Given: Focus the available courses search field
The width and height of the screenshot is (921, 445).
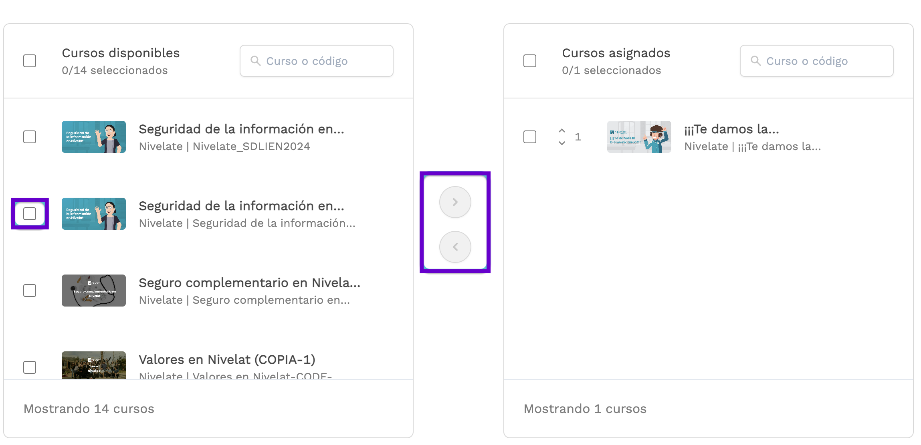Looking at the screenshot, I should [317, 61].
